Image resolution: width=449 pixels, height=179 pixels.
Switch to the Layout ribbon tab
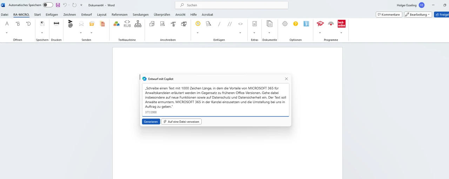coord(102,15)
